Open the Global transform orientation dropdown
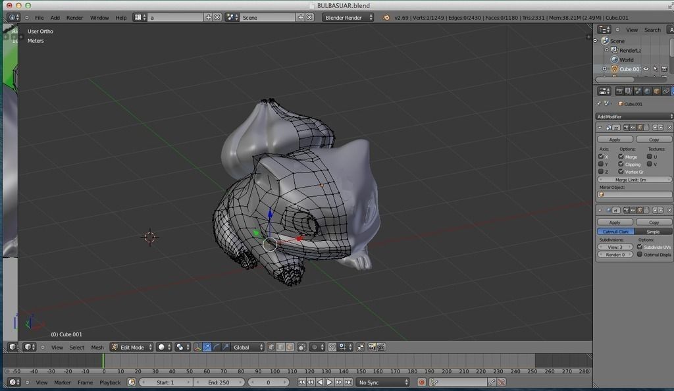 (248, 347)
